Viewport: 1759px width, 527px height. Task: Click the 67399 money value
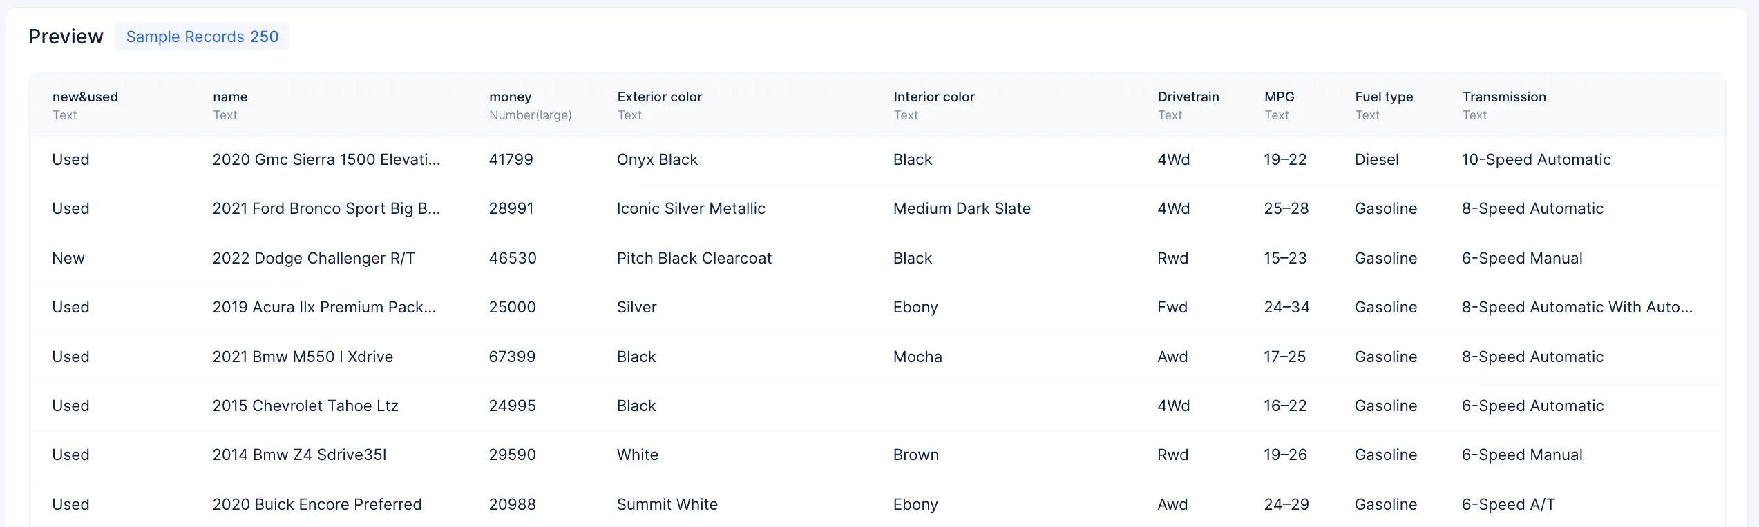pyautogui.click(x=512, y=357)
